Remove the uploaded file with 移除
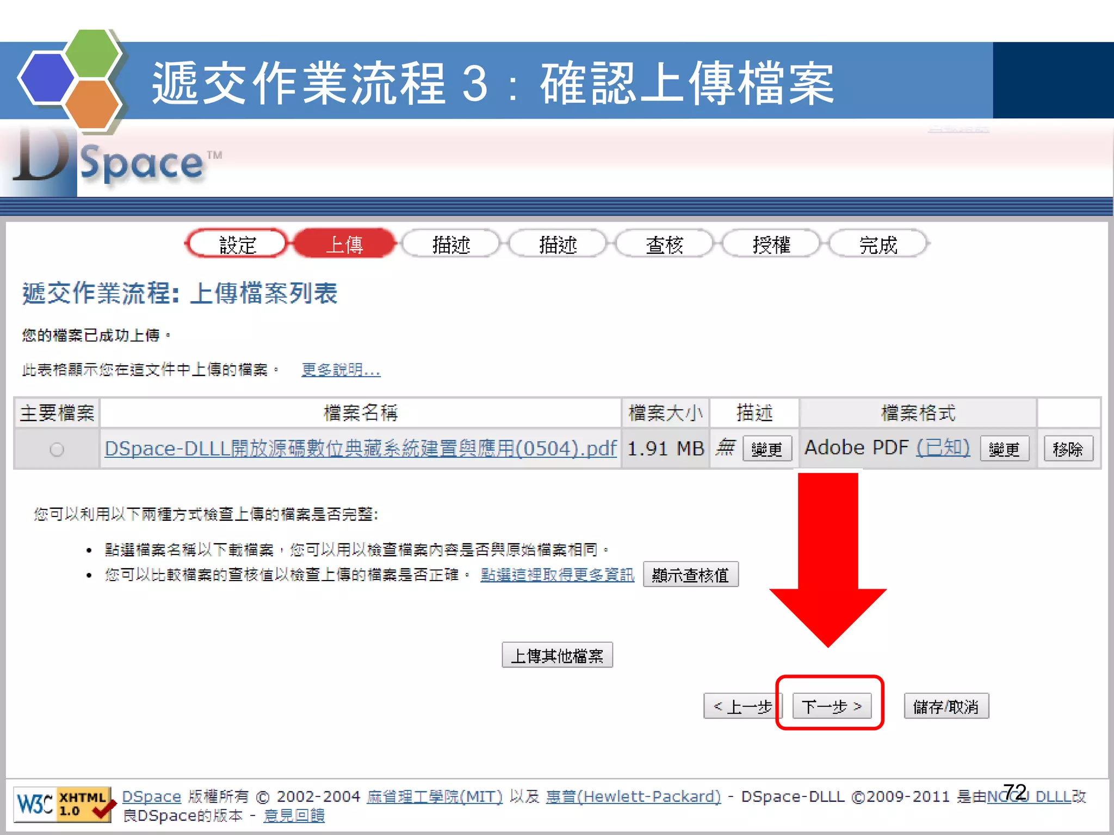The height and width of the screenshot is (835, 1114). click(x=1068, y=449)
